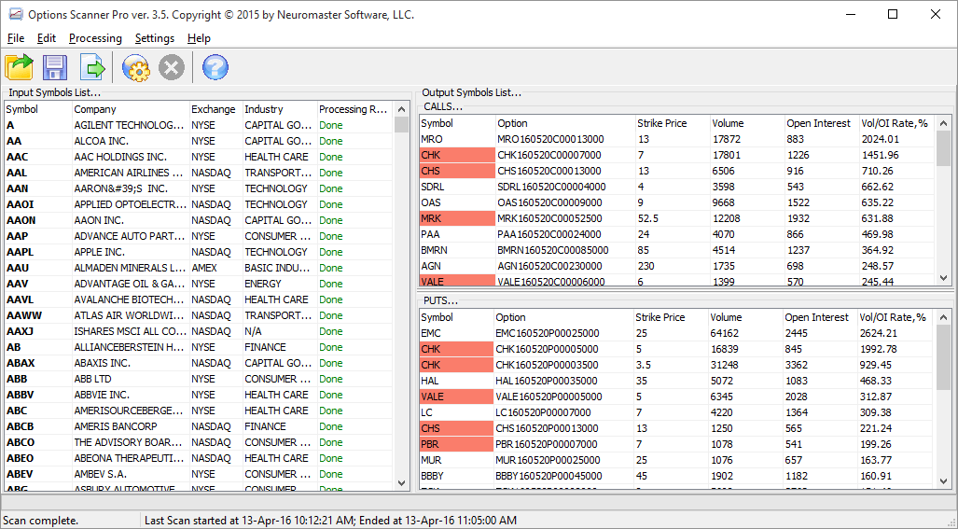
Task: Select AAPL row in input list
Action: pyautogui.click(x=198, y=252)
